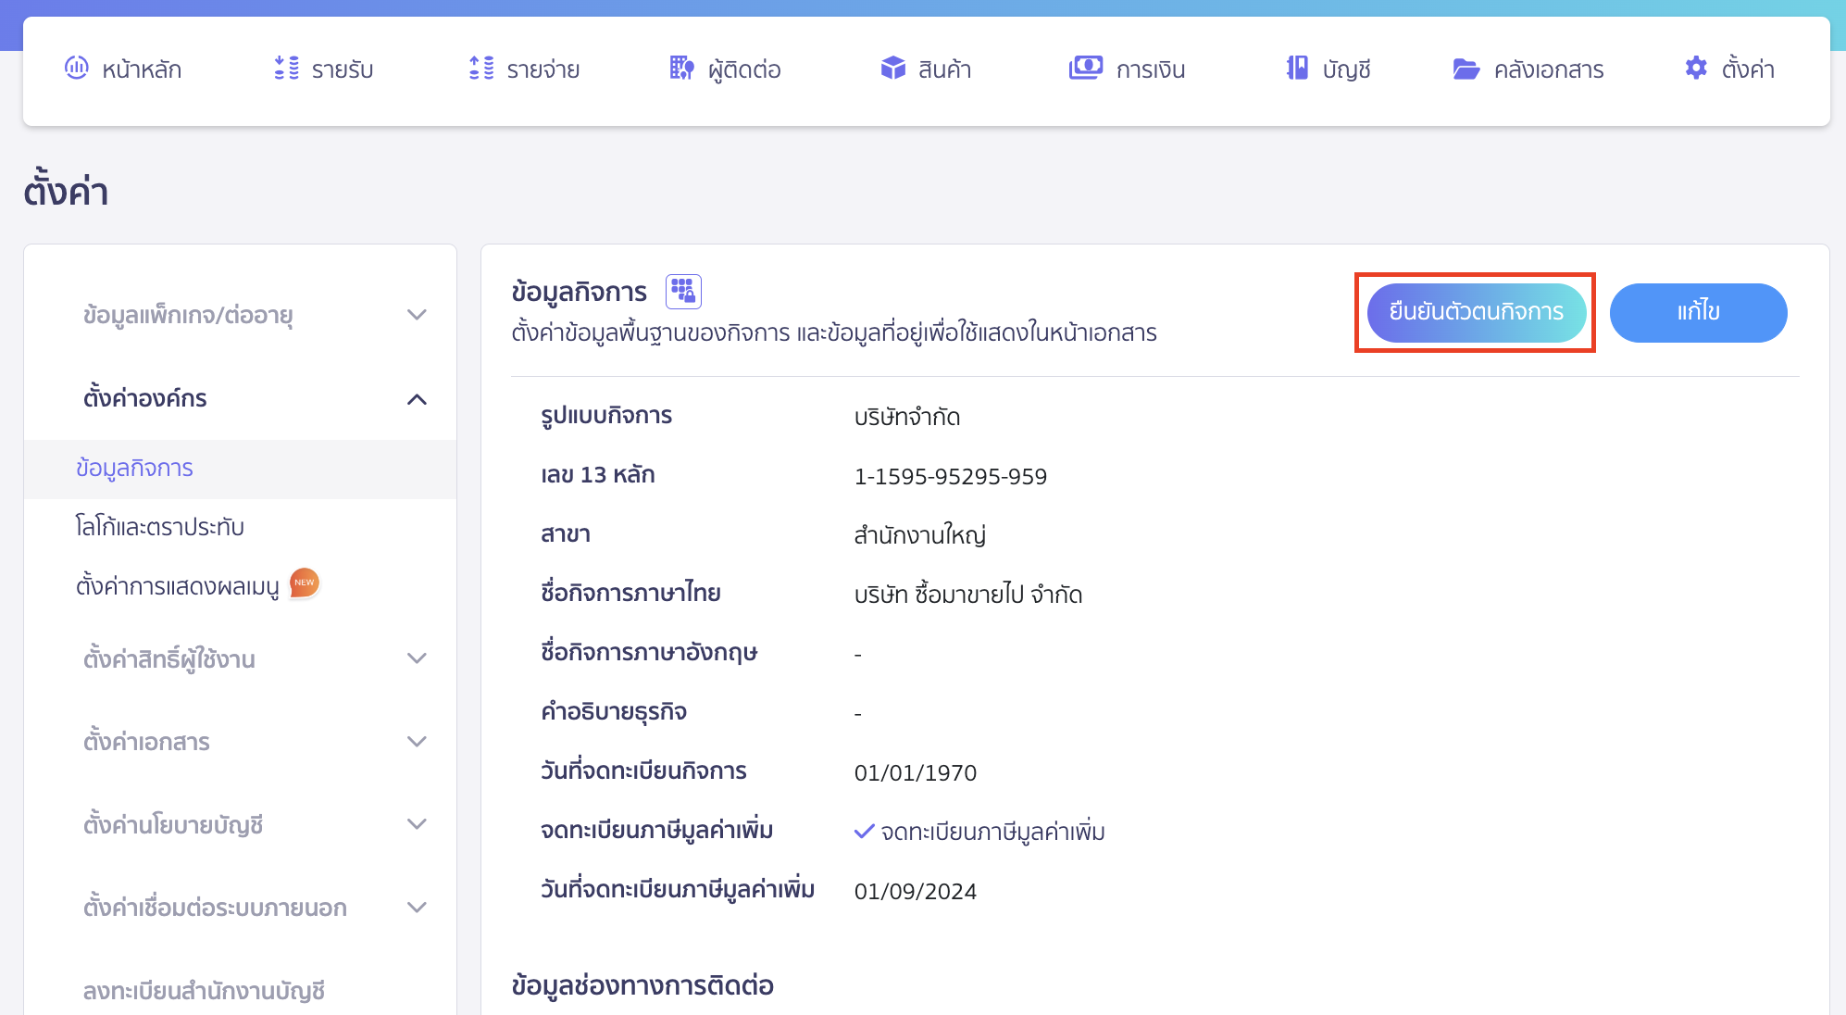This screenshot has width=1846, height=1015.
Task: Click the ยืนยันตัวตนกิจการ verification button
Action: 1476,313
